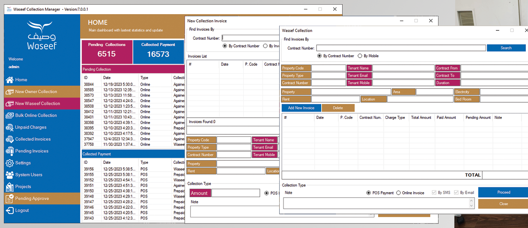This screenshot has width=528, height=228.
Task: Click the Total Amount column header
Action: (422, 117)
